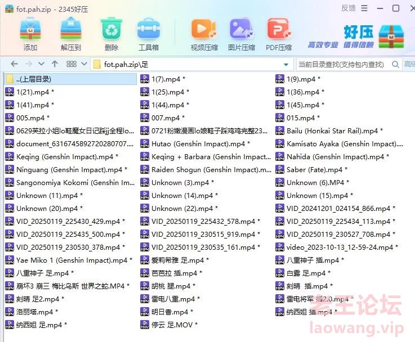Open 视频压缩 video compression tool
Screen dimensions: 415x342
click(x=204, y=29)
